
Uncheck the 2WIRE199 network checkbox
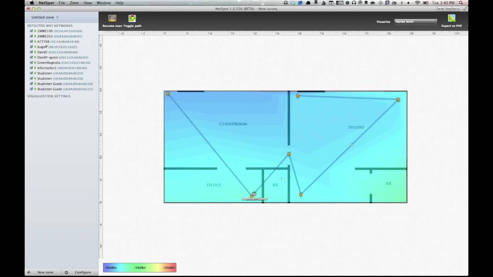click(x=31, y=31)
